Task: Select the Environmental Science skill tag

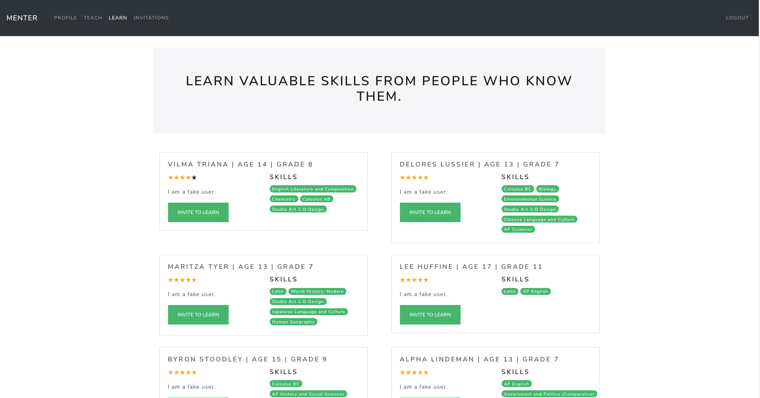Action: click(530, 199)
